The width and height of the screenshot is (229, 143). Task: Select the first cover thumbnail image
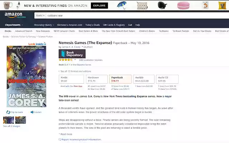pos(9,120)
